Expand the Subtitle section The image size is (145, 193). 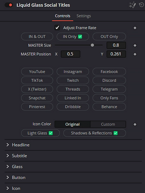click(x=73, y=156)
